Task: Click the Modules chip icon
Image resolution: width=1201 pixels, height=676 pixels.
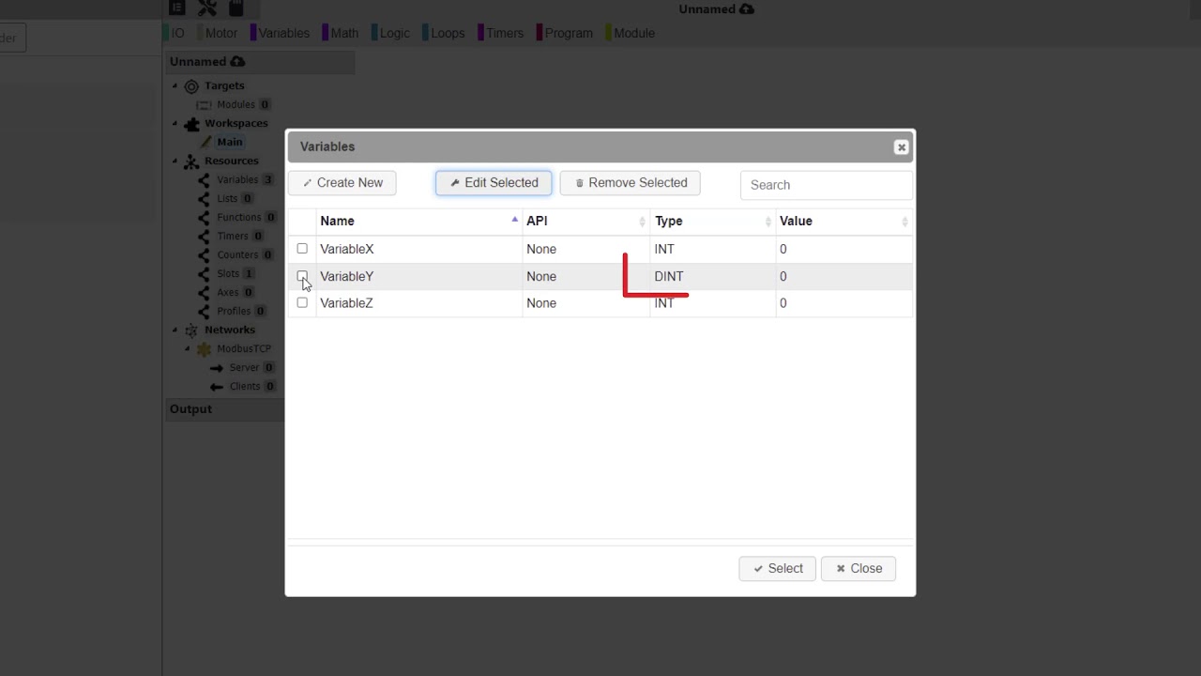Action: tap(204, 105)
